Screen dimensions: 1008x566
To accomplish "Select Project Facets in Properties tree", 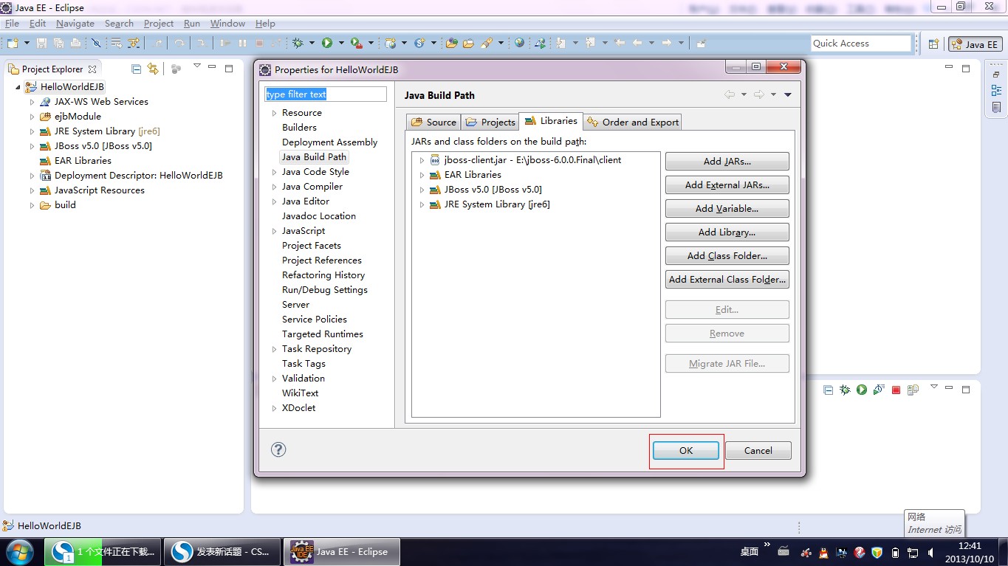I will (x=312, y=246).
